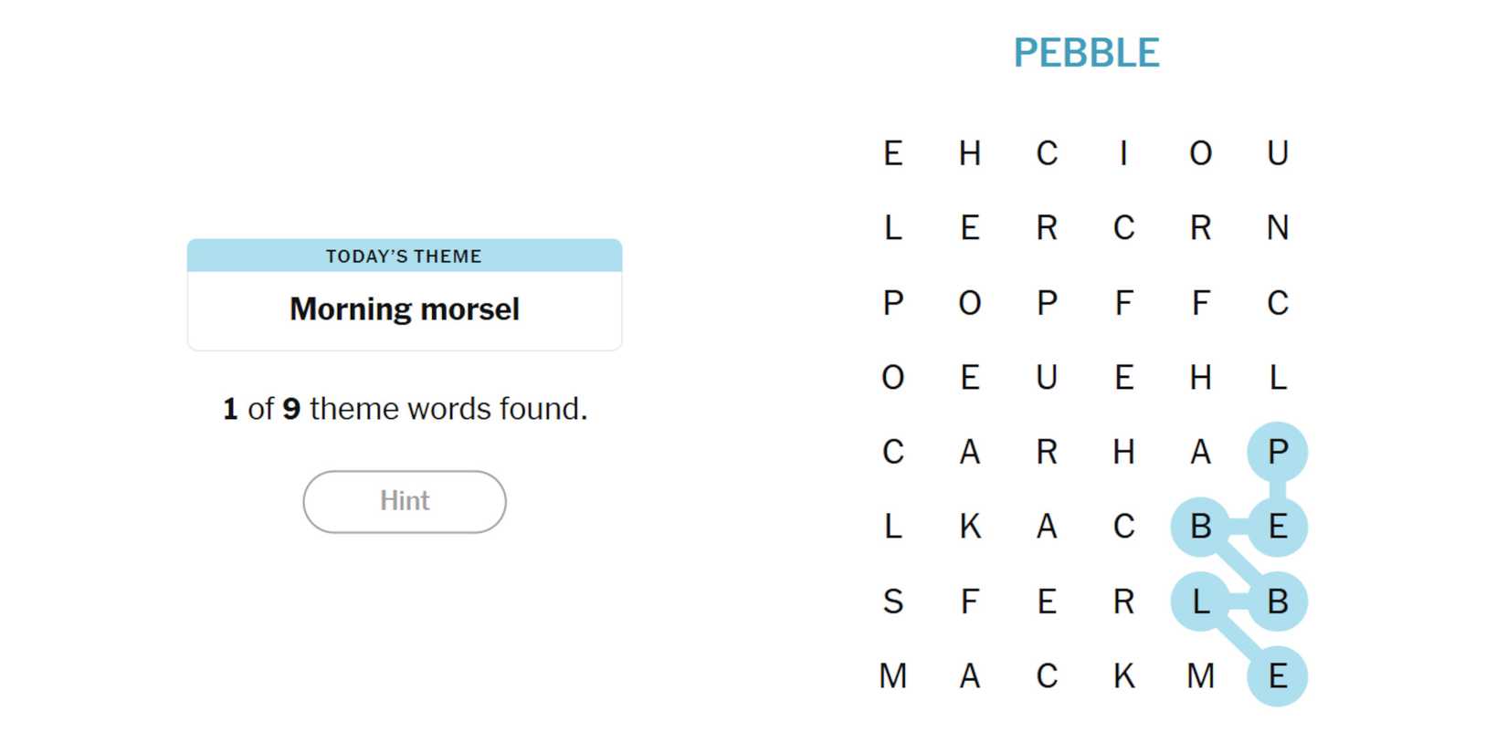Click the H between E and C

pyautogui.click(x=970, y=152)
